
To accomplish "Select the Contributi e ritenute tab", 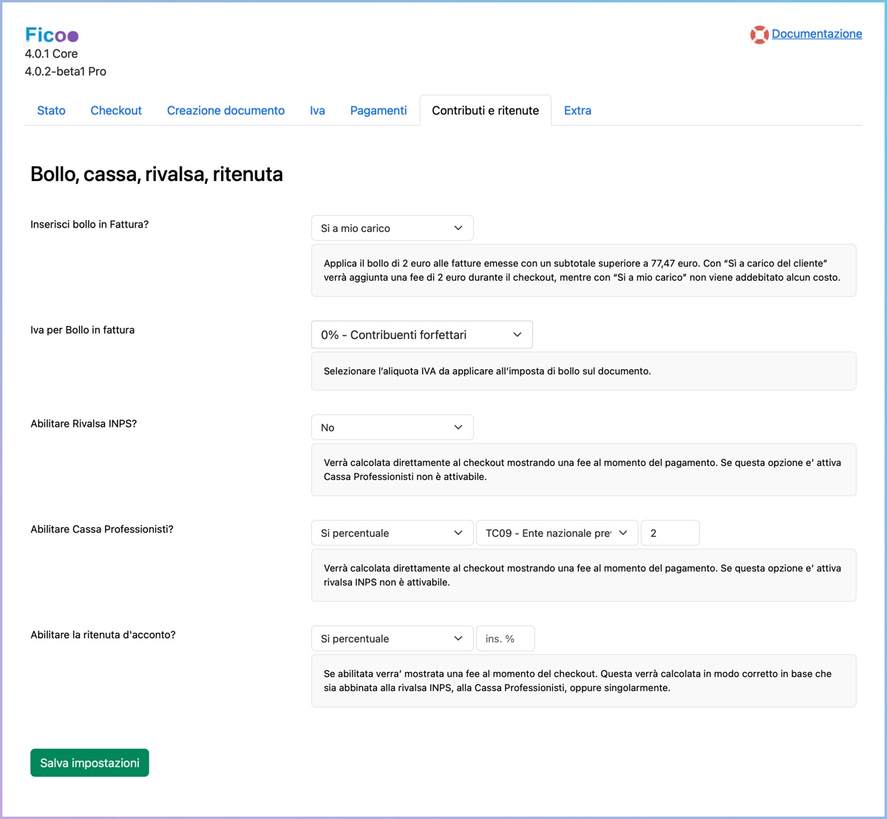I will (485, 111).
